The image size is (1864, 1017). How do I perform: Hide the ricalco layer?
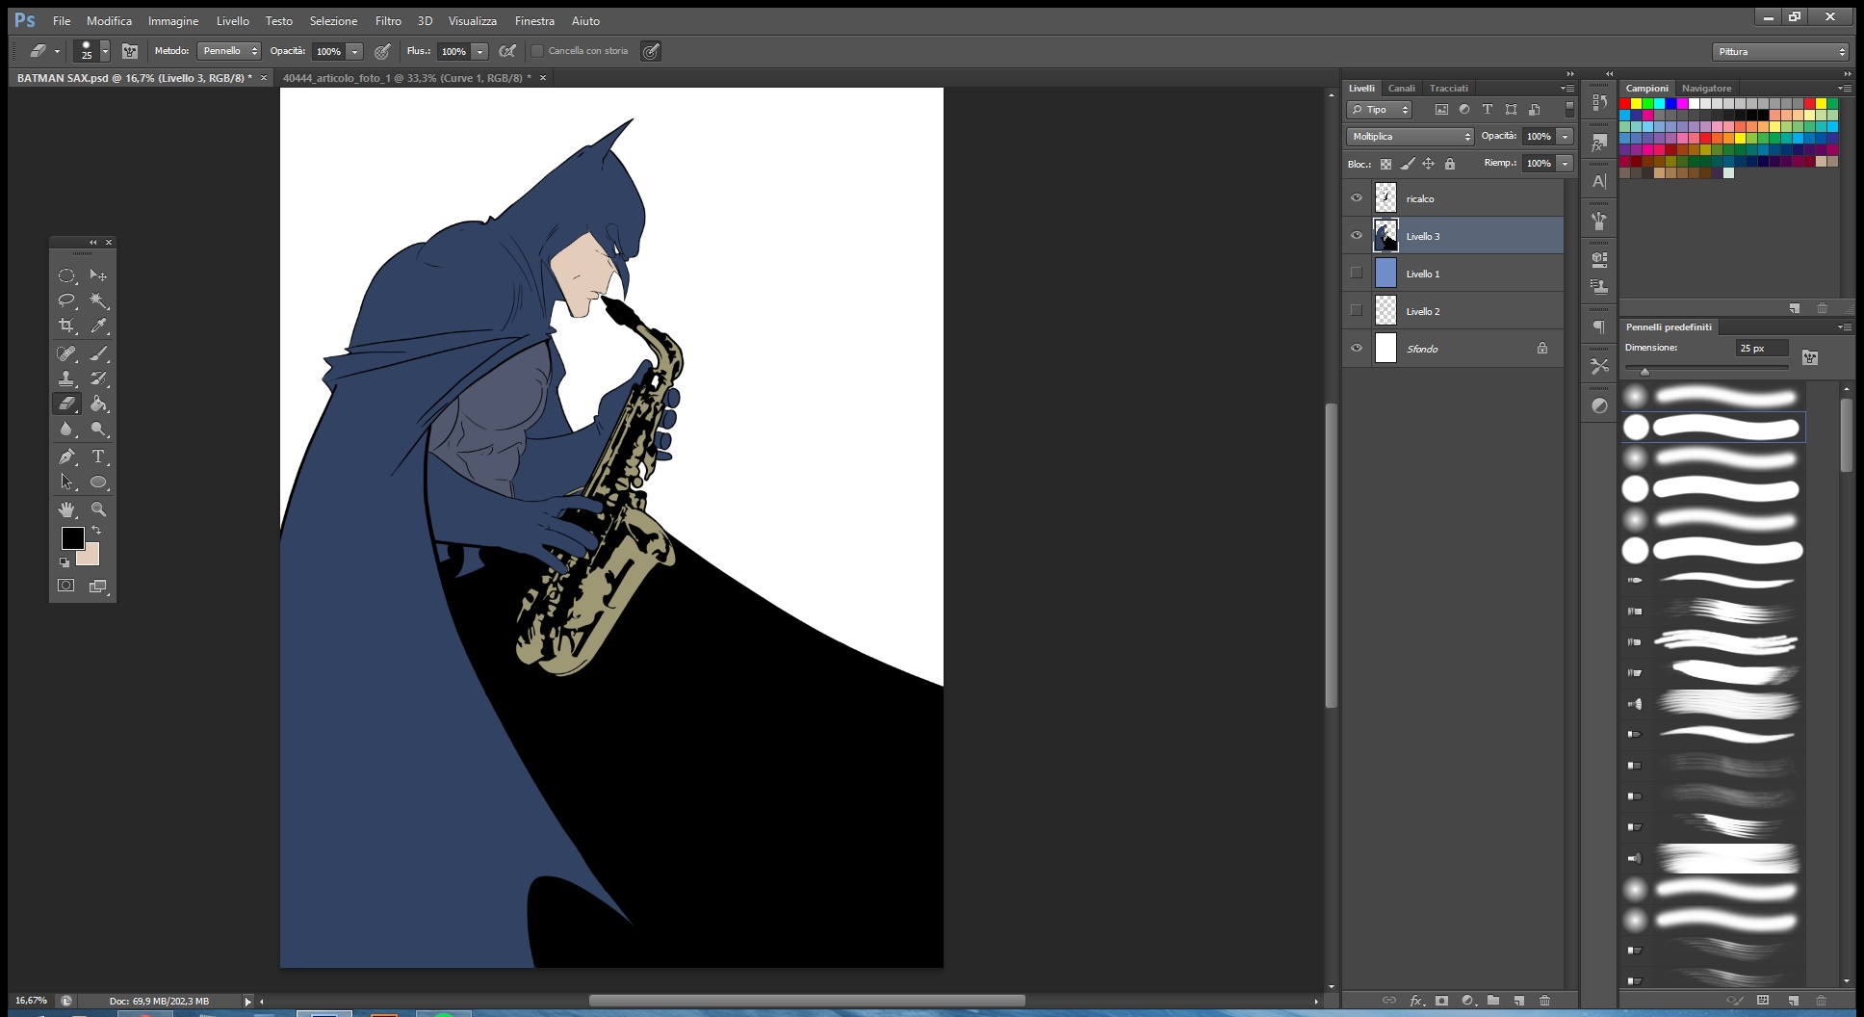(1357, 198)
